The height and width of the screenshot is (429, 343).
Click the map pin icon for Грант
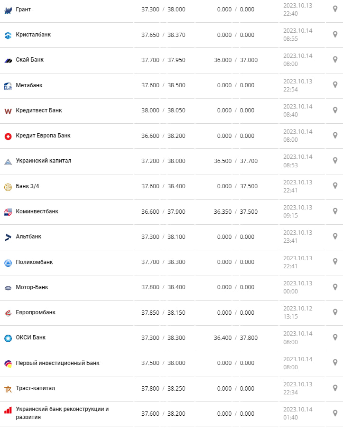(335, 9)
